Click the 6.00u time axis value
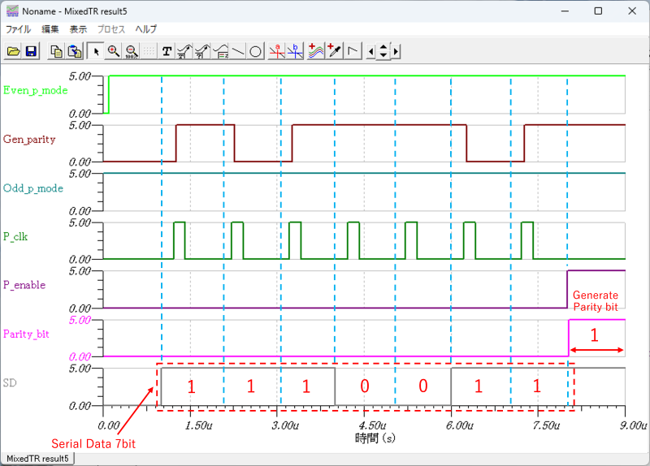650x466 pixels. click(459, 425)
